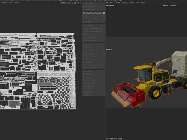The width and height of the screenshot is (187, 140).
Task: Run Set UVW from Projection command
Action: coord(93,13)
